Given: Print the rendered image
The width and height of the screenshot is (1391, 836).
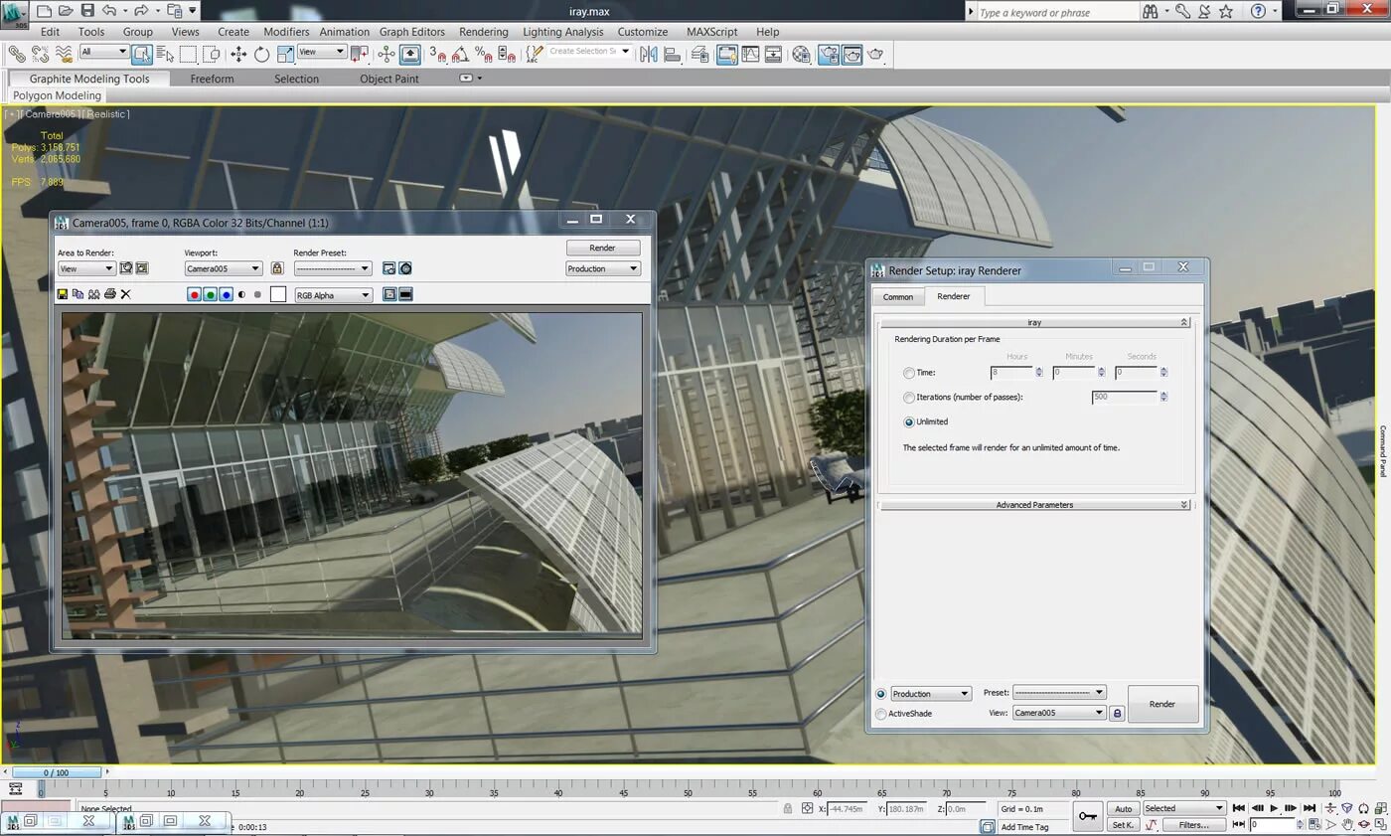Looking at the screenshot, I should pos(109,294).
